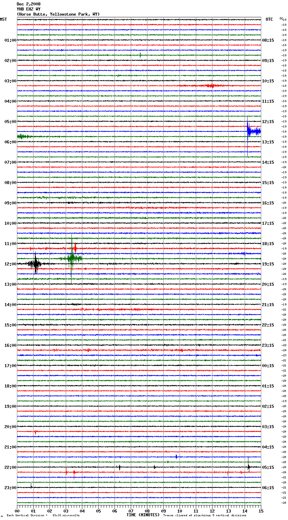Viewport: 288px width, 520px height.
Task: Select the "03:00" MST time label
Action: (10, 81)
